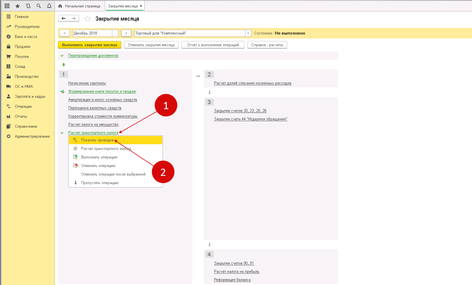Viewport: 472px width, 285px height.
Task: Select Показать проводки in context menu
Action: 97,140
